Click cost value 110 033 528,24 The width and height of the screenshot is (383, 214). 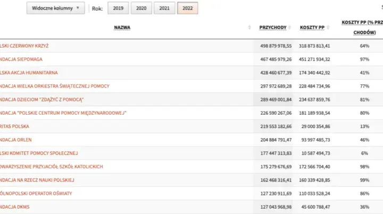click(314, 193)
